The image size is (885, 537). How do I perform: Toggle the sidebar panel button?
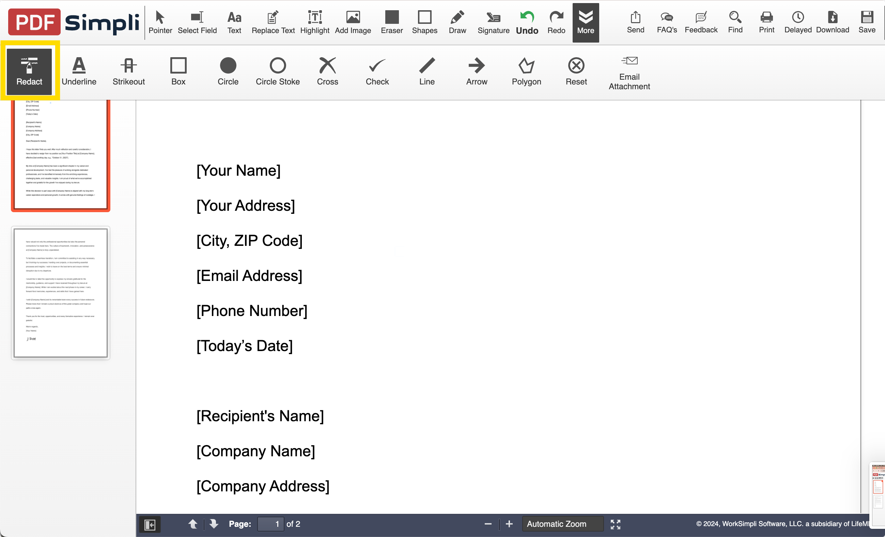pos(150,524)
